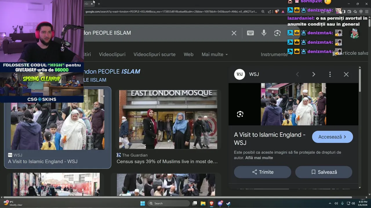Open Brave Rewards triangle icon
Screen dimensions: 371x208
click(283, 12)
